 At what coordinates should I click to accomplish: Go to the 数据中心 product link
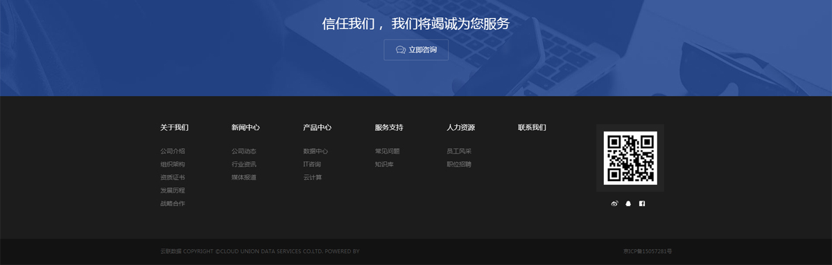click(315, 151)
